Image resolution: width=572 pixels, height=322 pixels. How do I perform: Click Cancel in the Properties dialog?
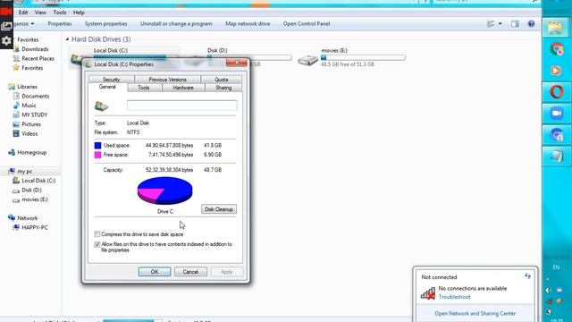[x=190, y=272]
